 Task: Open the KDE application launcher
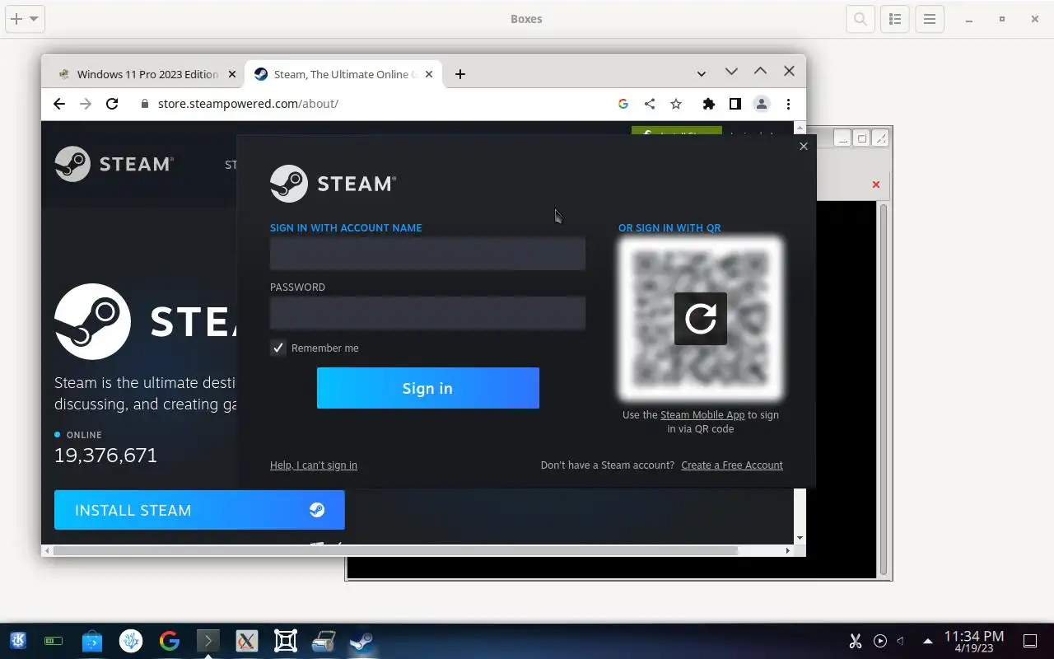[18, 640]
